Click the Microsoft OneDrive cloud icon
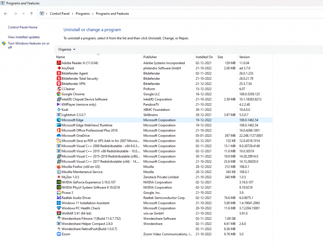 pyautogui.click(x=59, y=135)
